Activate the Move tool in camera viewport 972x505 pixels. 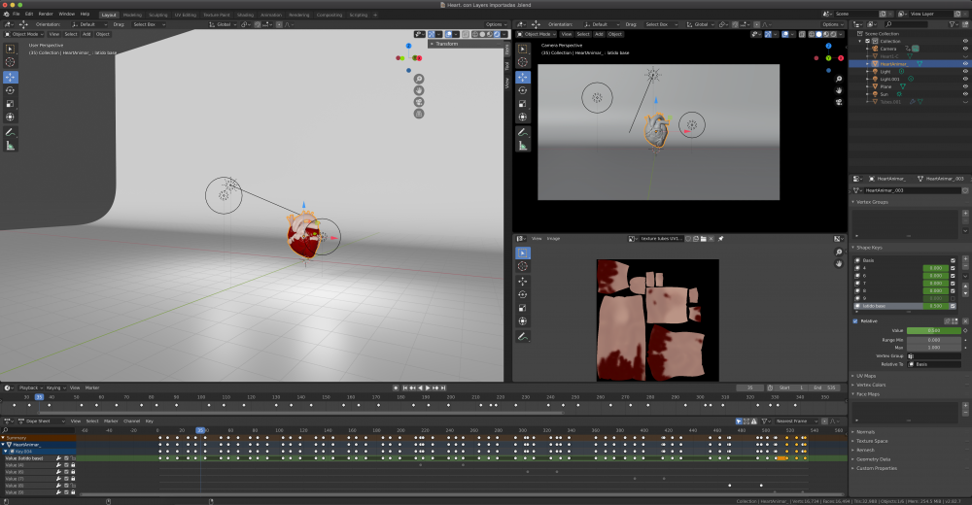(x=523, y=77)
